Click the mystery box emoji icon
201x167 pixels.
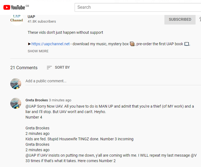[132, 44]
